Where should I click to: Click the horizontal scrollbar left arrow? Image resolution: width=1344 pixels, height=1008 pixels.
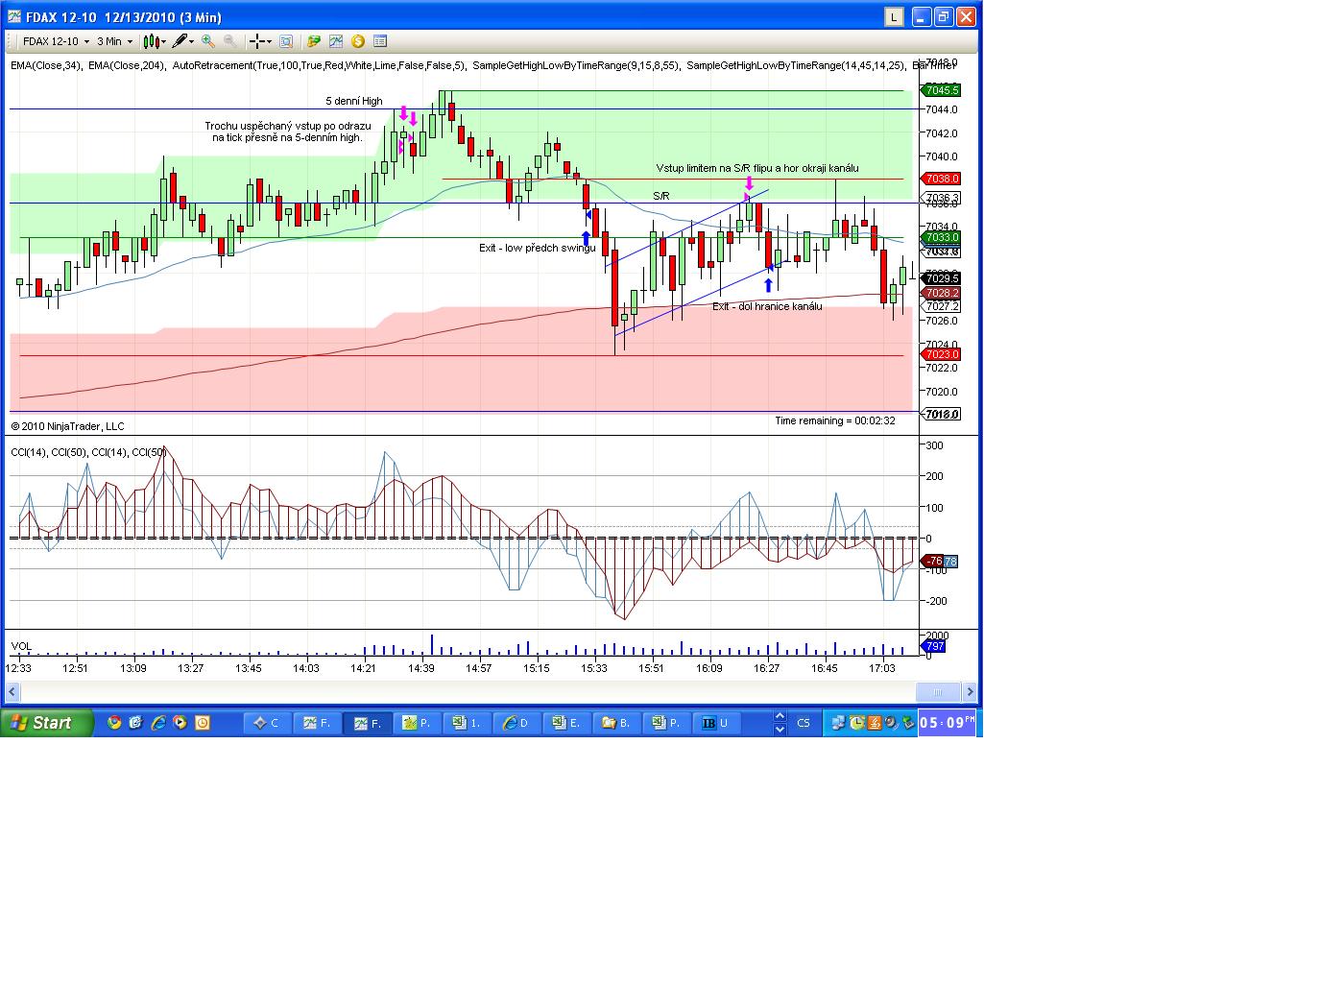coord(13,691)
